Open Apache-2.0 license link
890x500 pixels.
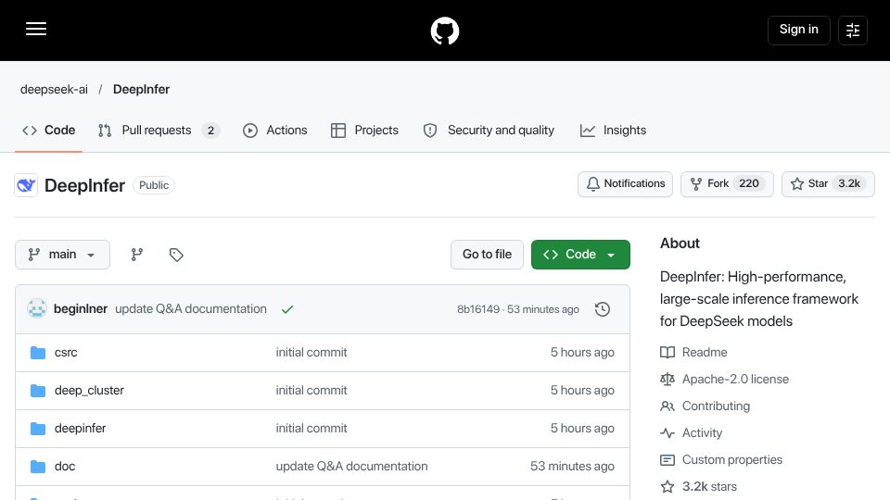(735, 379)
